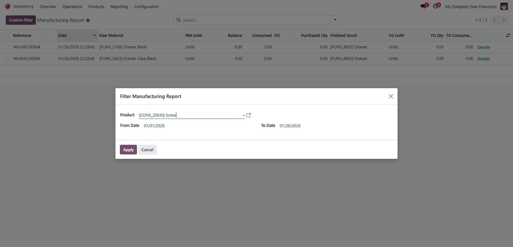Click the gear icon beside Manufacturing Report
The height and width of the screenshot is (247, 513).
coord(88,20)
